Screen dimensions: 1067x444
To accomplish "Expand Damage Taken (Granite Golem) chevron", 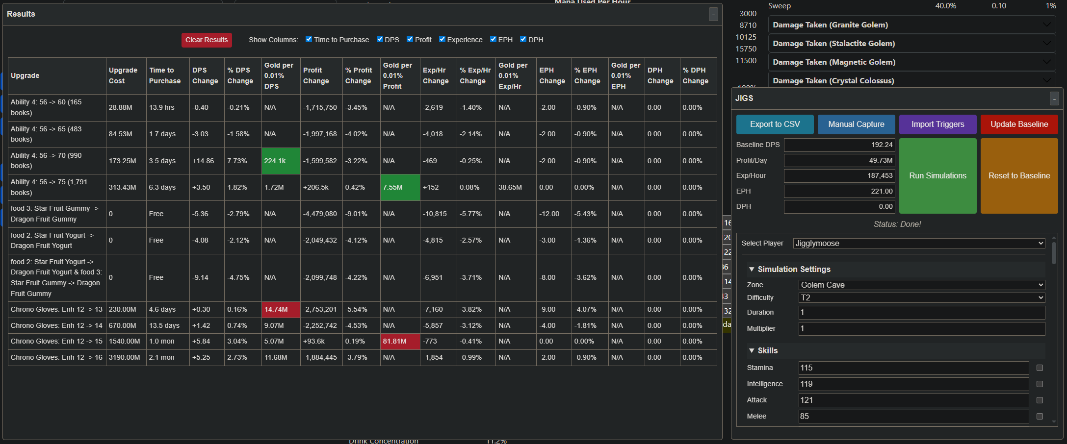I will click(1047, 25).
